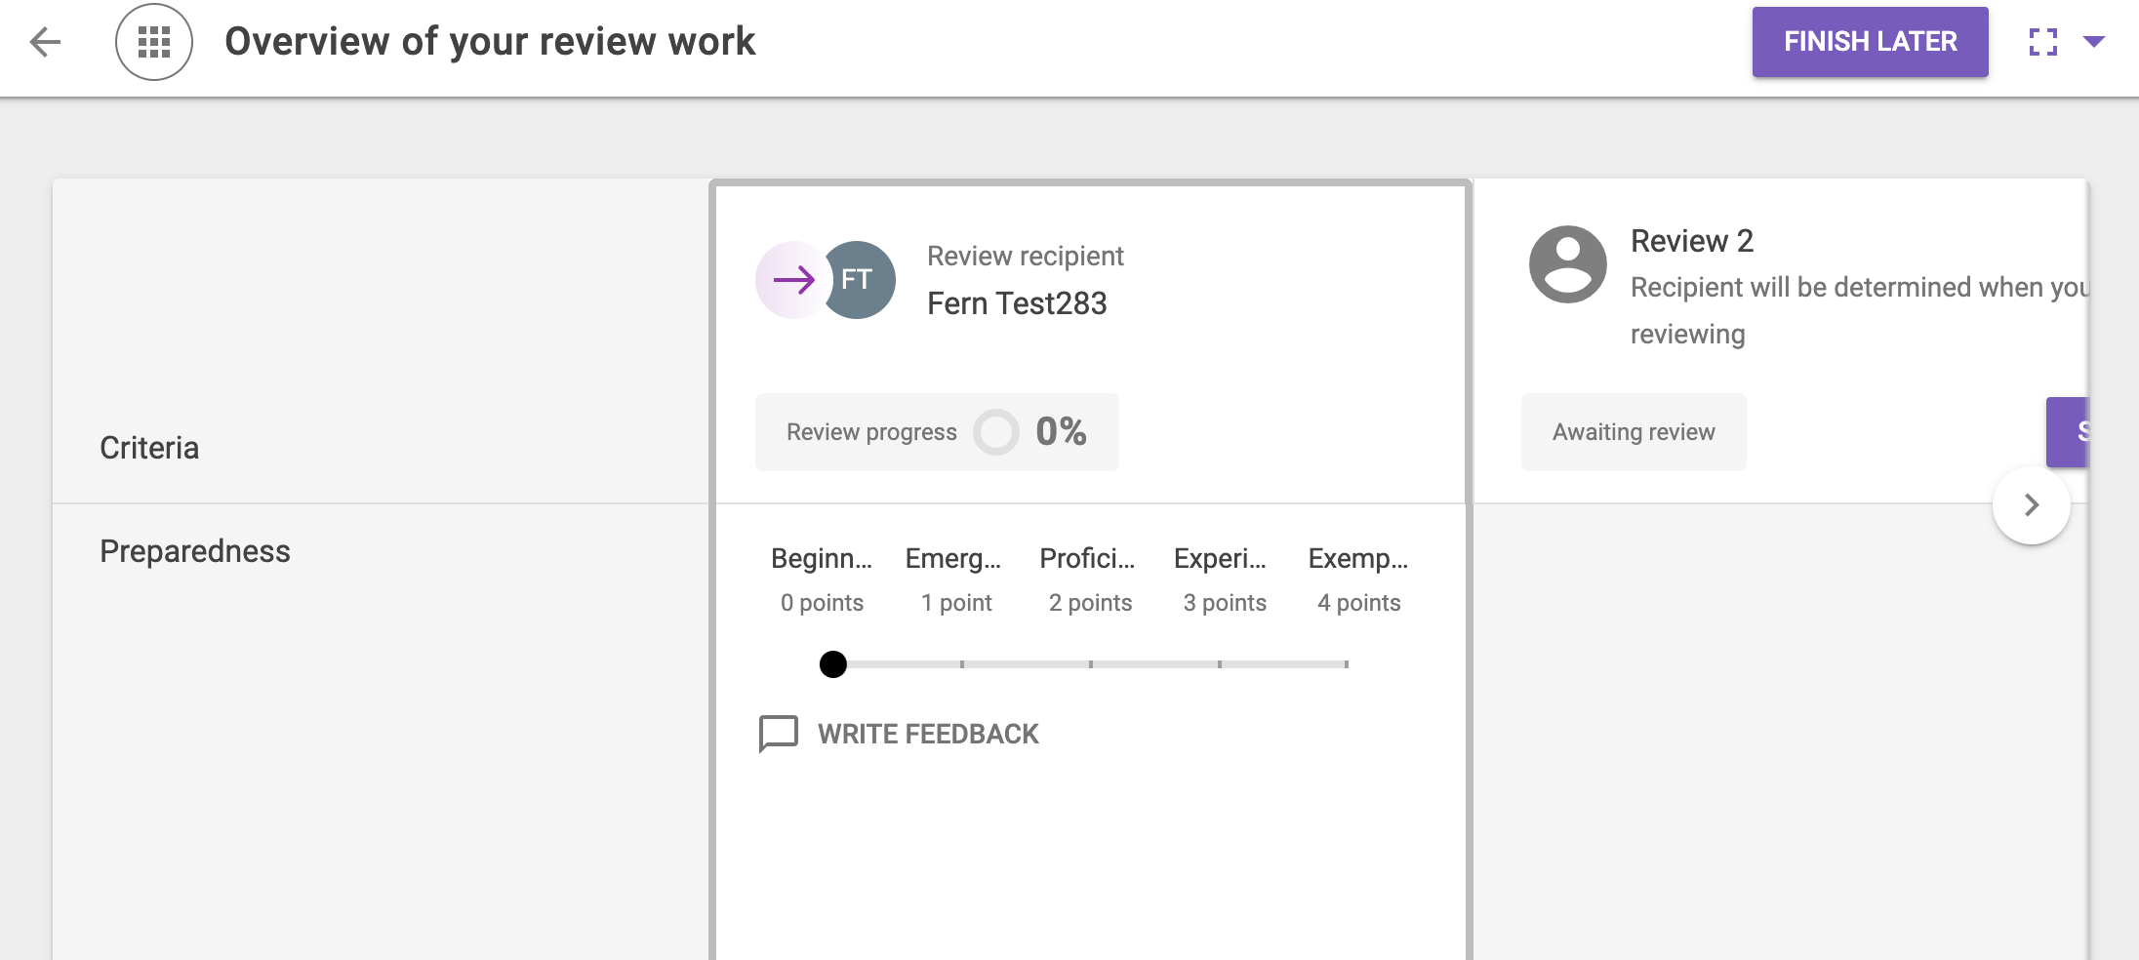Screen dimensions: 2139x960
Task: Expand the purple dropdown arrow in header
Action: [2093, 41]
